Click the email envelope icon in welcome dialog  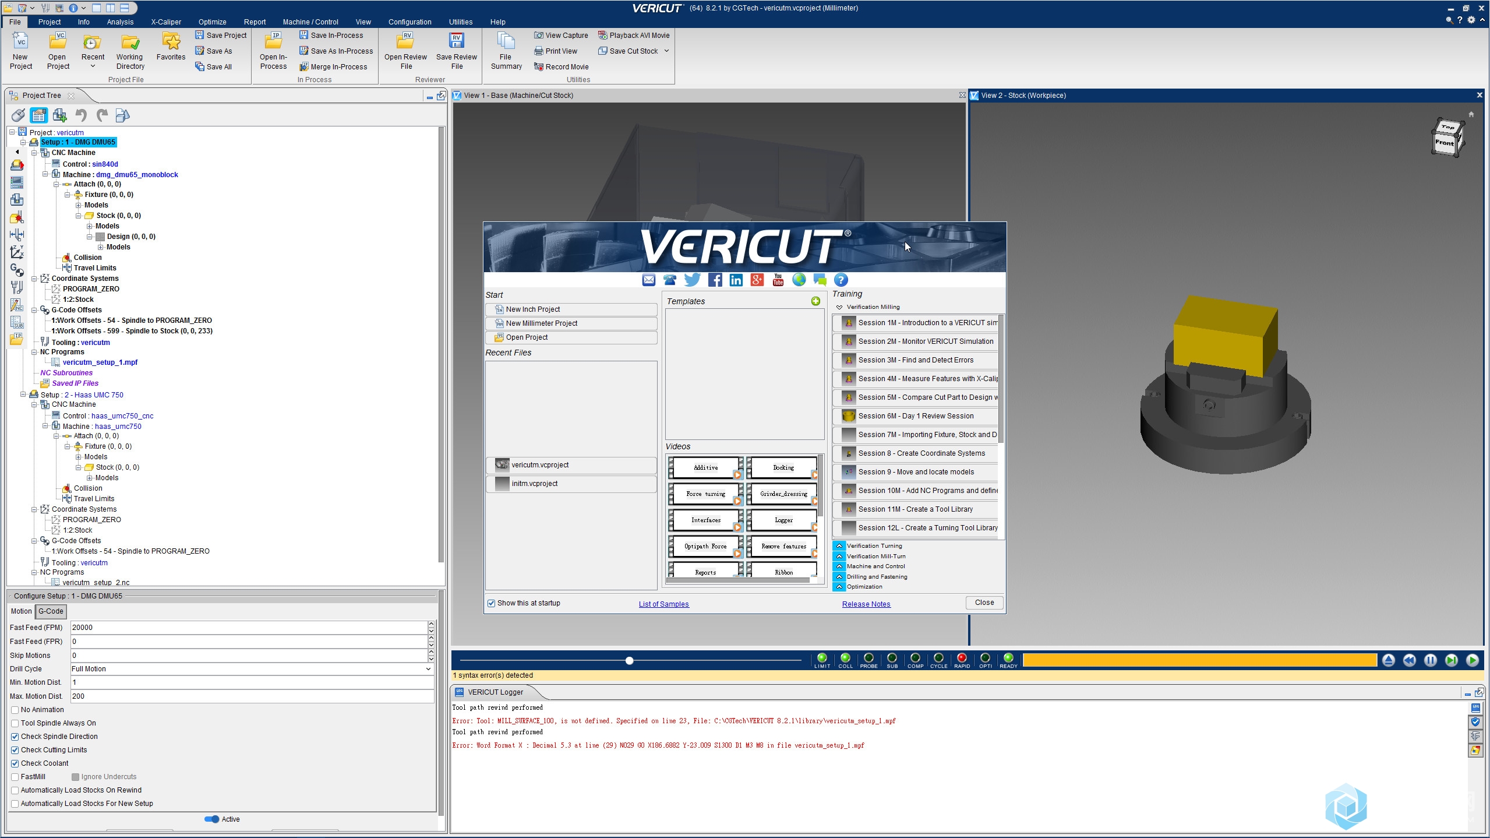point(648,280)
